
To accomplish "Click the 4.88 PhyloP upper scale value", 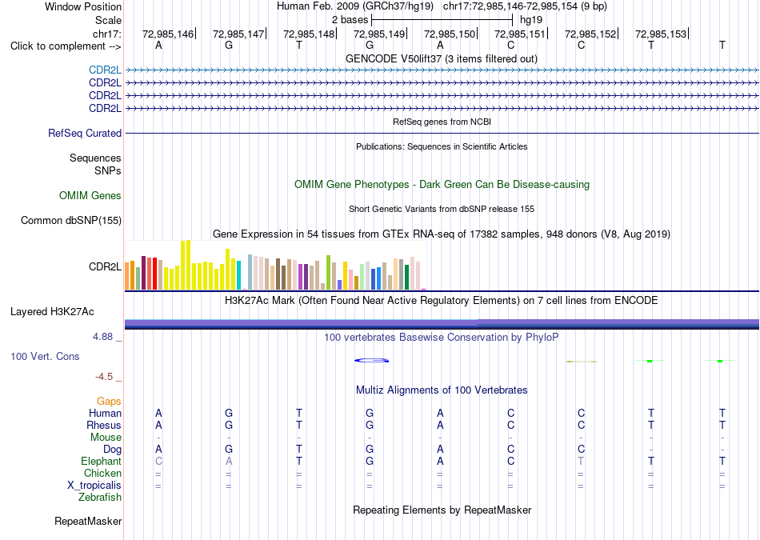I will (102, 337).
